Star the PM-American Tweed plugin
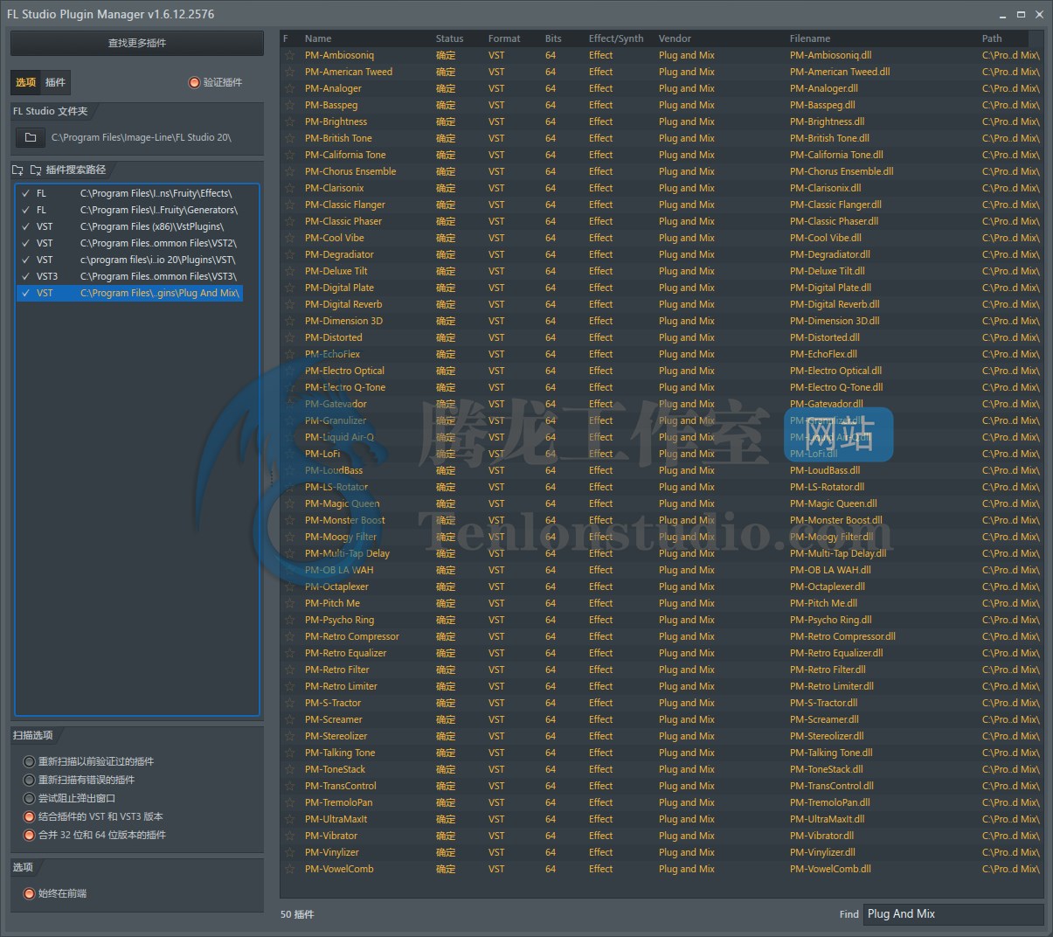Image resolution: width=1053 pixels, height=937 pixels. point(289,72)
